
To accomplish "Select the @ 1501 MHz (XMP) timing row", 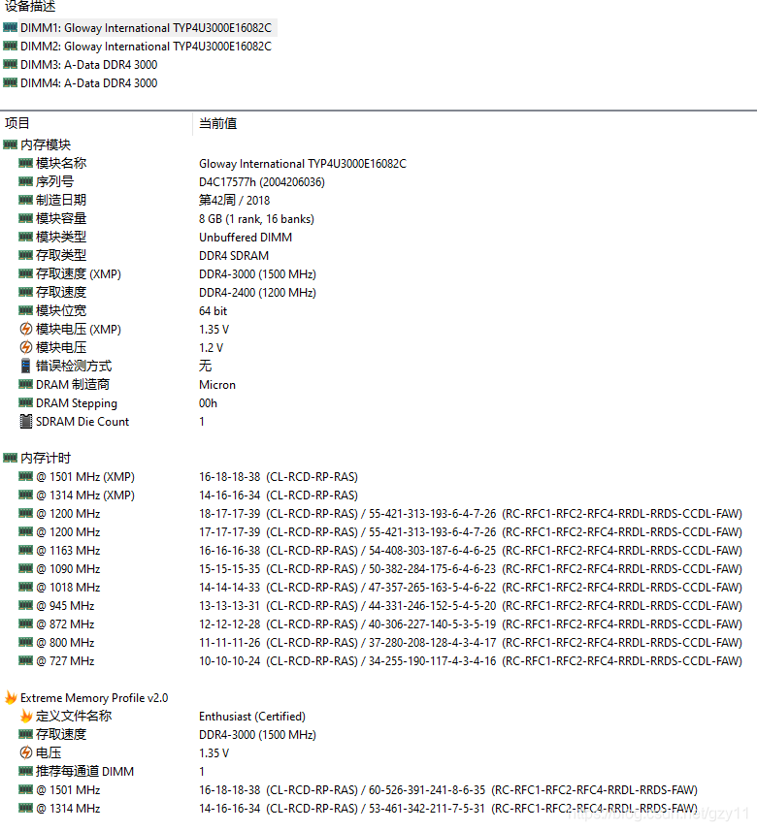I will pyautogui.click(x=85, y=477).
